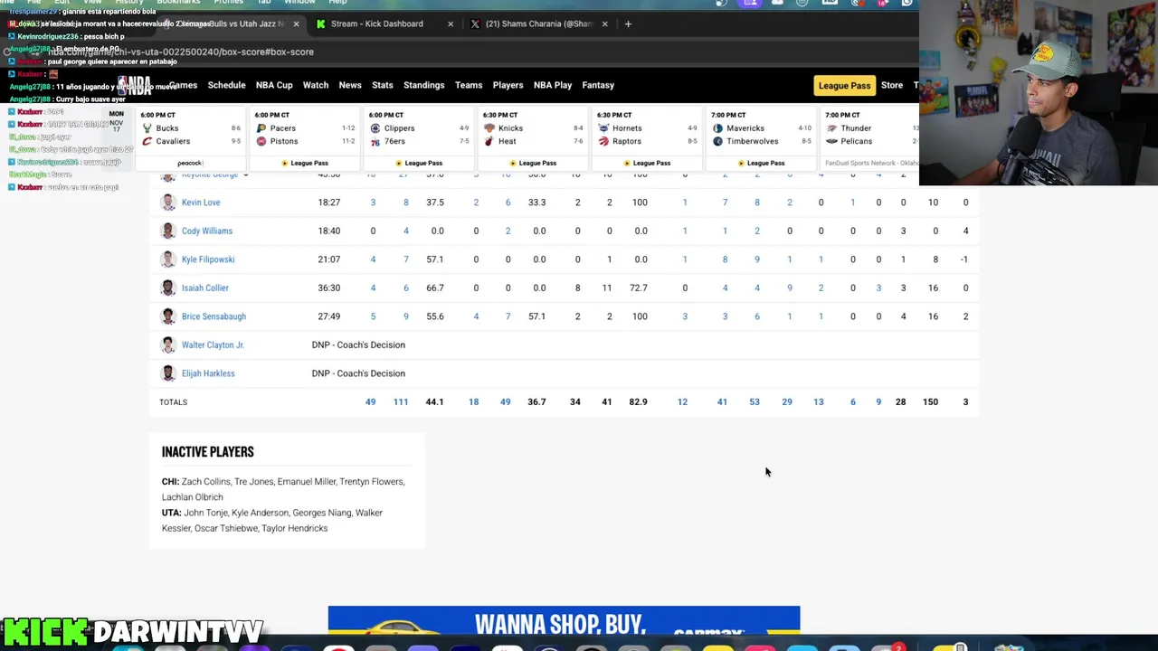Viewport: 1158px width, 651px height.
Task: Click the yellow League Pass button
Action: (844, 85)
